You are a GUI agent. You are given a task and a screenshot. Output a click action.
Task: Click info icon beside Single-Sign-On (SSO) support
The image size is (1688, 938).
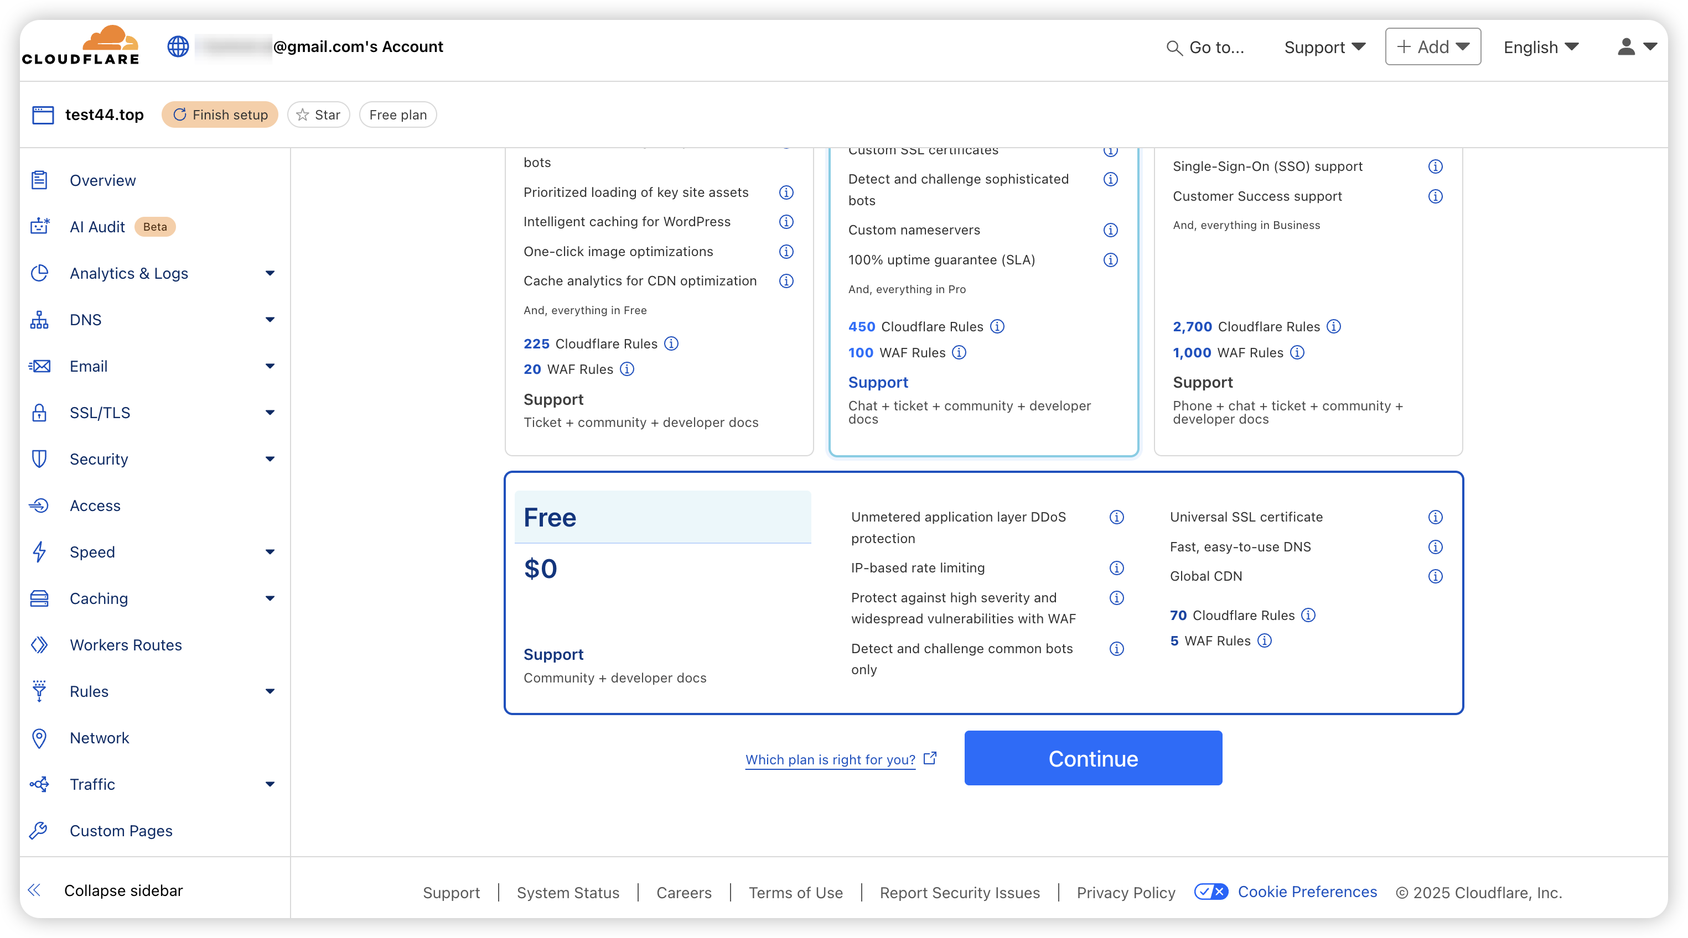click(1435, 166)
